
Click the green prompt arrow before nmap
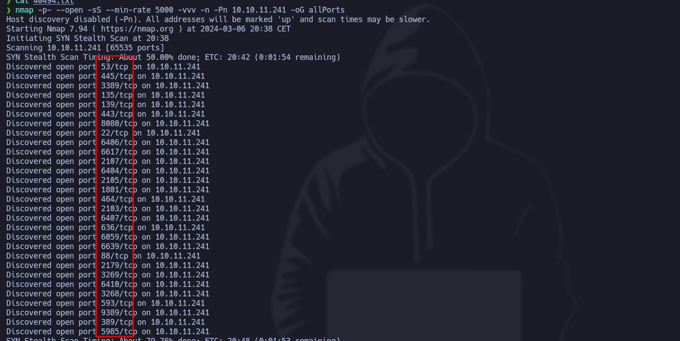coord(9,10)
